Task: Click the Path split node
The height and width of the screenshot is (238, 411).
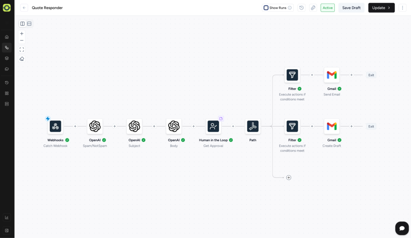Action: click(x=252, y=126)
